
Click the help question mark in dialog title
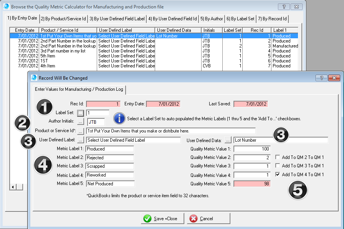pyautogui.click(x=321, y=78)
